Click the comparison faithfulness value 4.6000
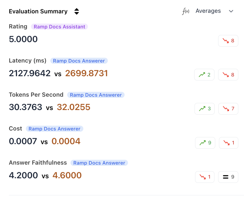The image size is (244, 203). pos(67,175)
